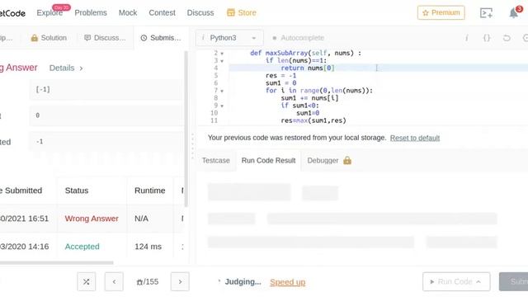The image size is (528, 297).
Task: Click the horizontal scrollbar under submissions table
Action: tap(57, 262)
